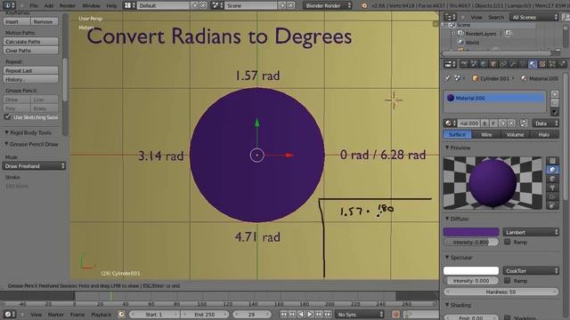Open Render Layers properties tab icon
The height and width of the screenshot is (320, 570).
point(474,64)
